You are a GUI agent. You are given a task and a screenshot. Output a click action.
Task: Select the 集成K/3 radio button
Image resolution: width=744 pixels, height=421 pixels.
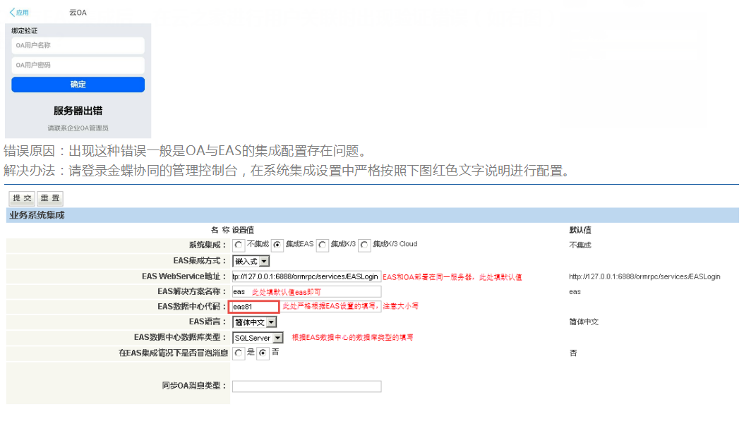point(323,245)
